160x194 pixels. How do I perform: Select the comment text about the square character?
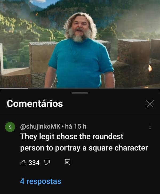(x=84, y=142)
